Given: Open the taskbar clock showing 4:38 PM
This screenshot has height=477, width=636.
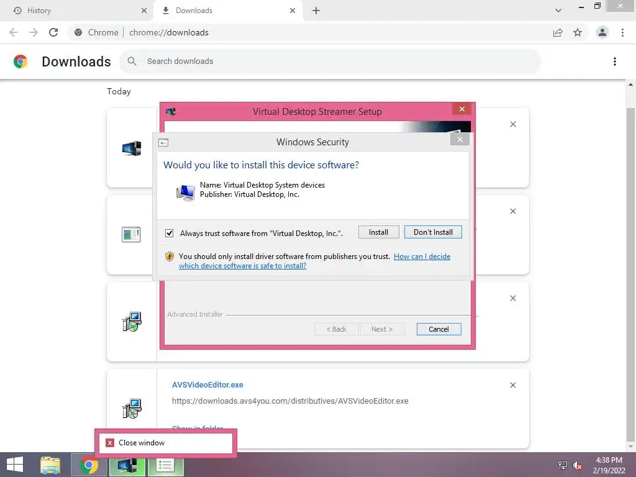Looking at the screenshot, I should [x=609, y=465].
